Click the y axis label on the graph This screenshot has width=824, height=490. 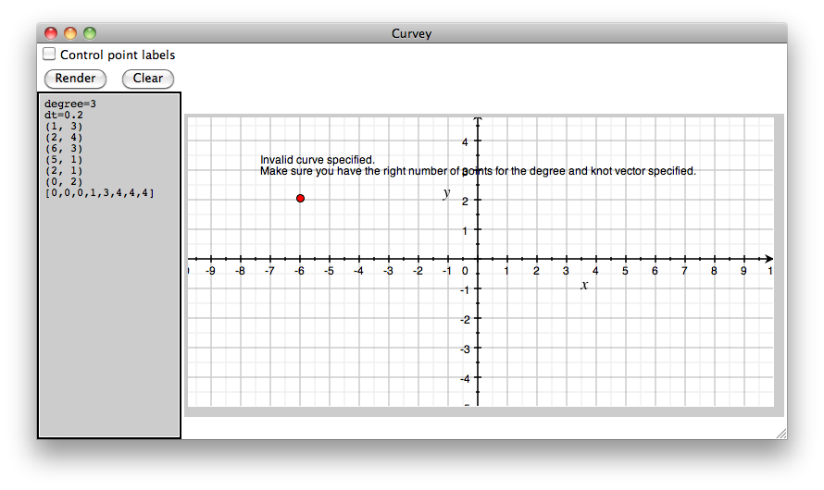point(446,193)
